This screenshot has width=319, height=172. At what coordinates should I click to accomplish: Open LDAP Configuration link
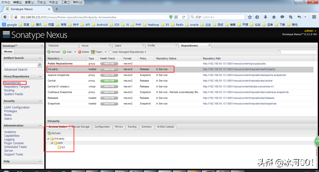[x=17, y=108]
